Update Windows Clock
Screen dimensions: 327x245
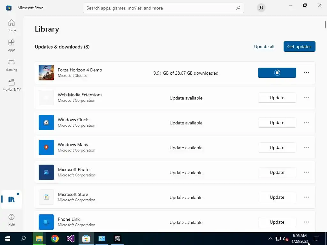[277, 122]
